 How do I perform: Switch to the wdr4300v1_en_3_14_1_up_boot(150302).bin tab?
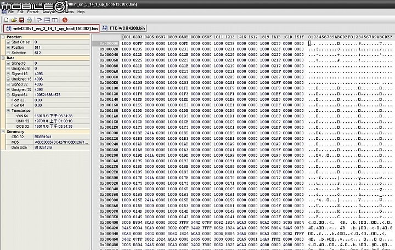click(52, 29)
